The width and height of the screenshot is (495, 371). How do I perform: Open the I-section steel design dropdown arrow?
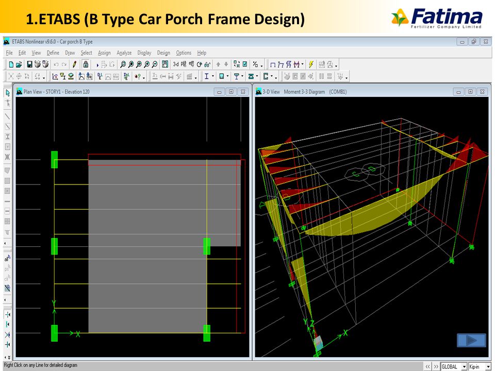[x=213, y=77]
